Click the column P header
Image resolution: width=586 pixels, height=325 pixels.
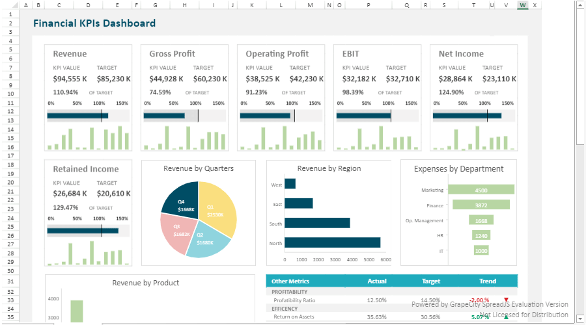[369, 5]
